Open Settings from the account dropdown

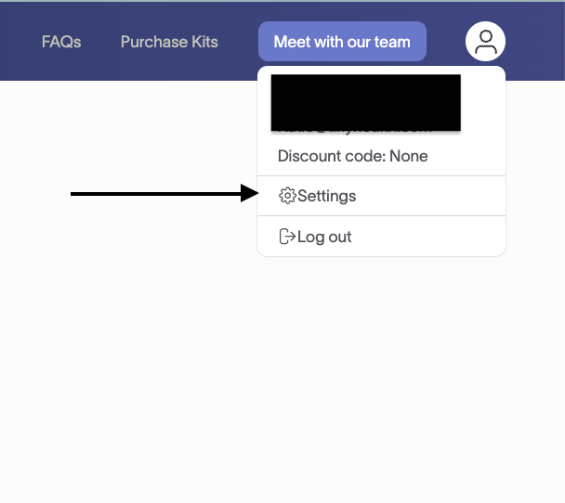tap(382, 196)
